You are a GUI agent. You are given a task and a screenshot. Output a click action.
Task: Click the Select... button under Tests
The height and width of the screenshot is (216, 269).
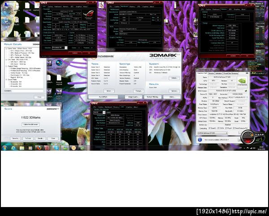tap(109, 91)
